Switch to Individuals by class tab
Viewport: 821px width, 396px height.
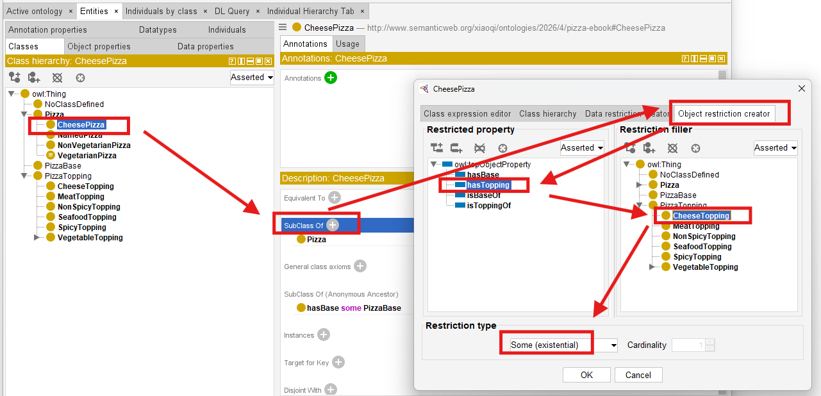click(x=162, y=12)
